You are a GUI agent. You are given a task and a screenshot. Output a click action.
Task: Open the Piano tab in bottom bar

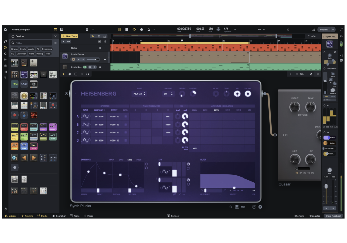click(75, 216)
